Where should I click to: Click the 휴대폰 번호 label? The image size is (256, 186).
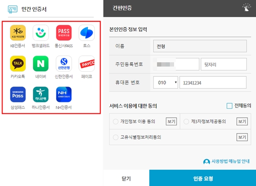pos(128,82)
